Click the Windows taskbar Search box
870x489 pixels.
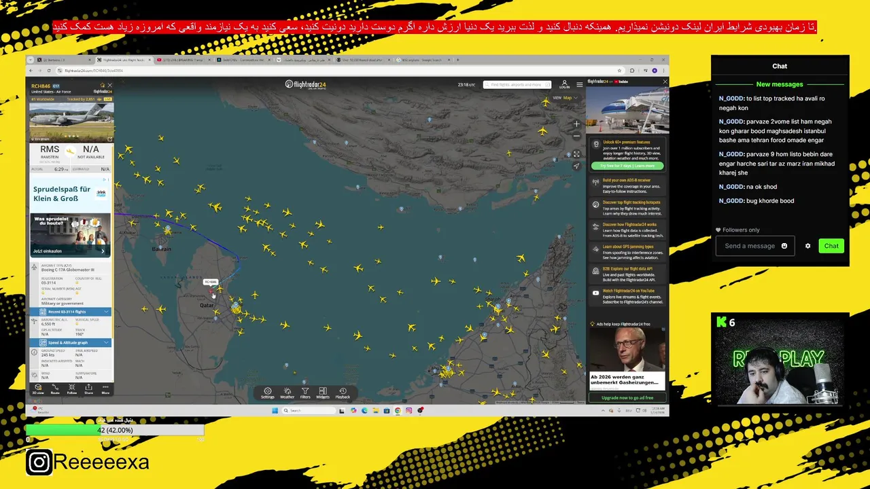(309, 410)
